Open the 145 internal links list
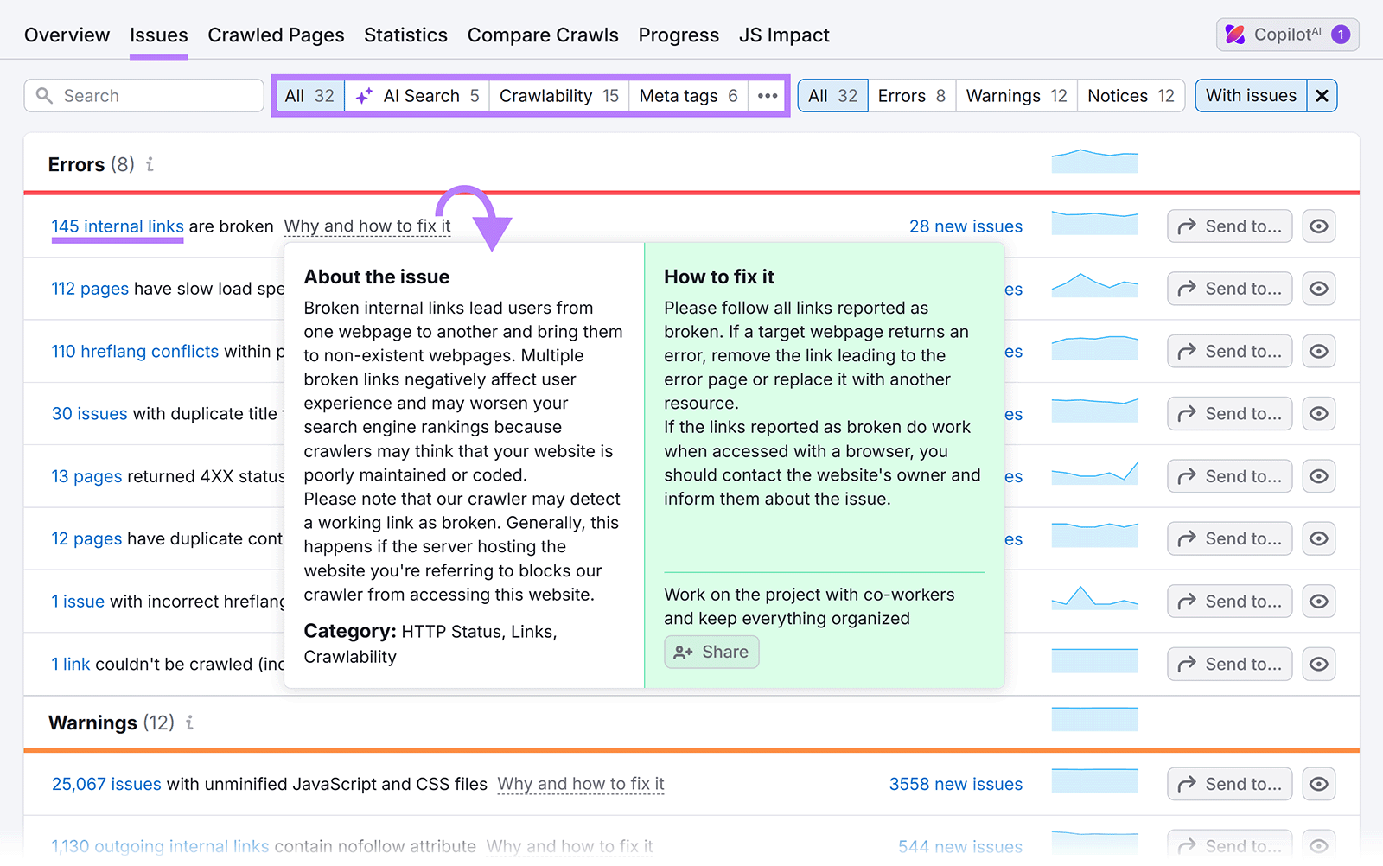 (x=117, y=226)
